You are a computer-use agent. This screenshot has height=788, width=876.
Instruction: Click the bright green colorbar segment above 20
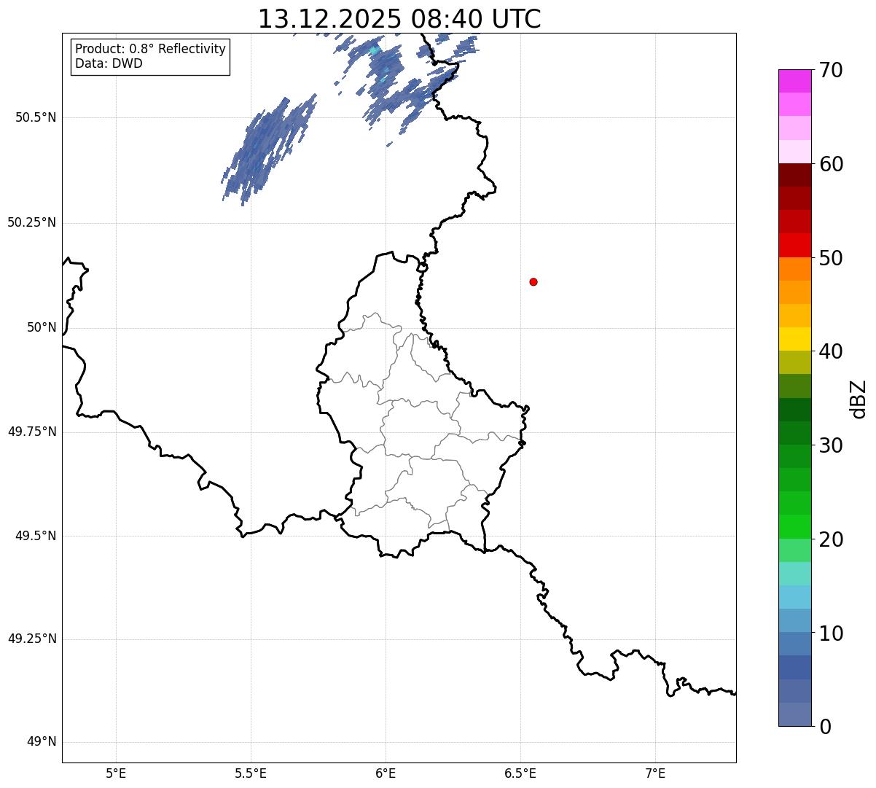(x=794, y=527)
